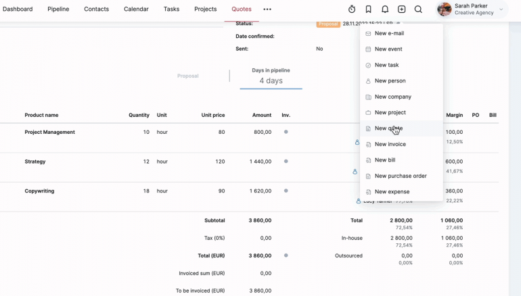Click the Proposal status badge
Screen dimensions: 521x296
pyautogui.click(x=328, y=24)
